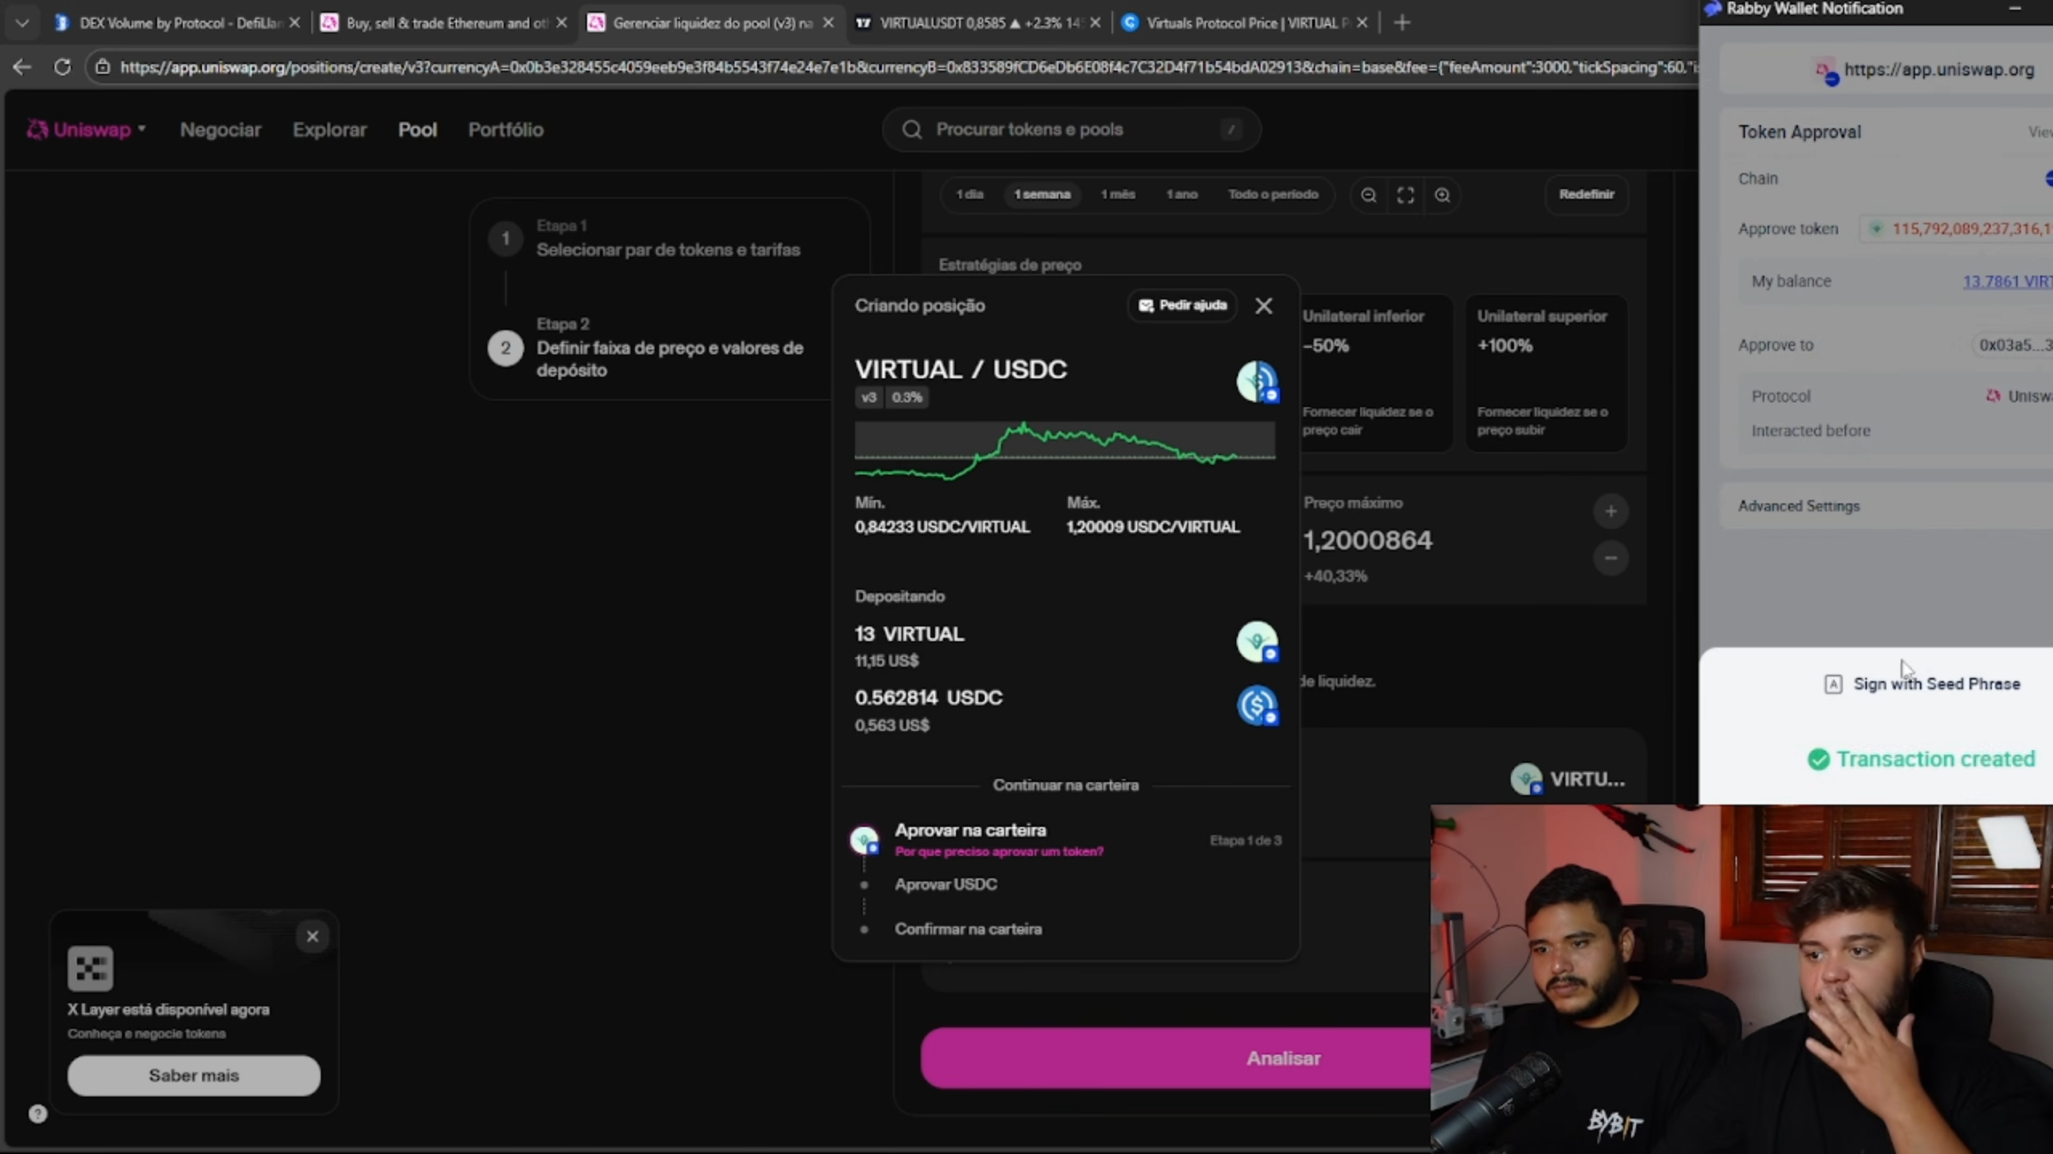The height and width of the screenshot is (1154, 2053).
Task: Open 'Por que preciso aprovar um token?' link
Action: (x=999, y=852)
